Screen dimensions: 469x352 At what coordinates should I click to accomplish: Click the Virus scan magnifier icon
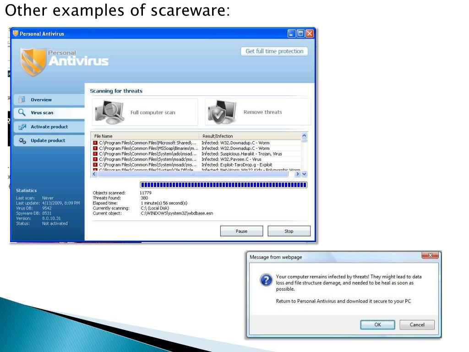click(x=22, y=112)
